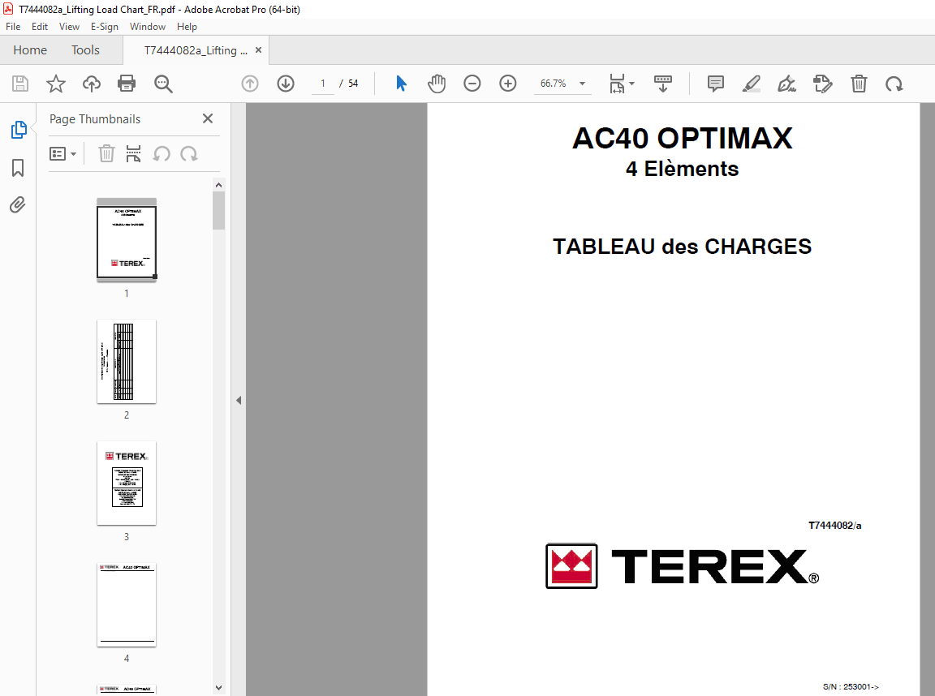Switch to the Tools tab
This screenshot has height=696, width=935.
[85, 49]
